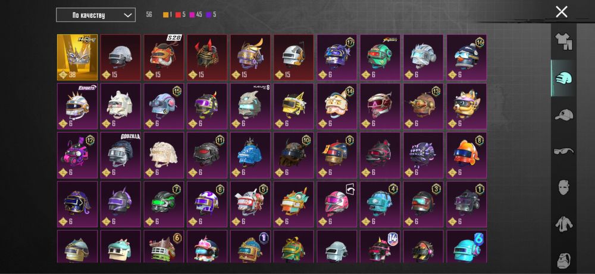Viewport: 595px width, 274px height.
Task: Close the inventory with X
Action: (561, 12)
